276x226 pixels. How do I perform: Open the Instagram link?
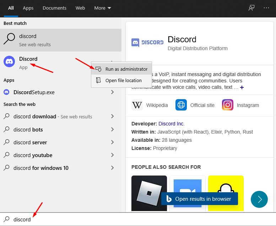[x=240, y=105]
